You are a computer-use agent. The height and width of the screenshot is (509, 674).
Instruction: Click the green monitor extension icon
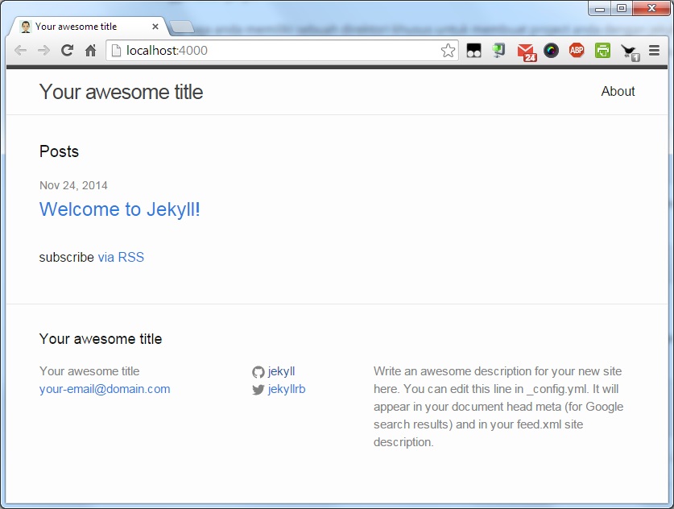[499, 51]
